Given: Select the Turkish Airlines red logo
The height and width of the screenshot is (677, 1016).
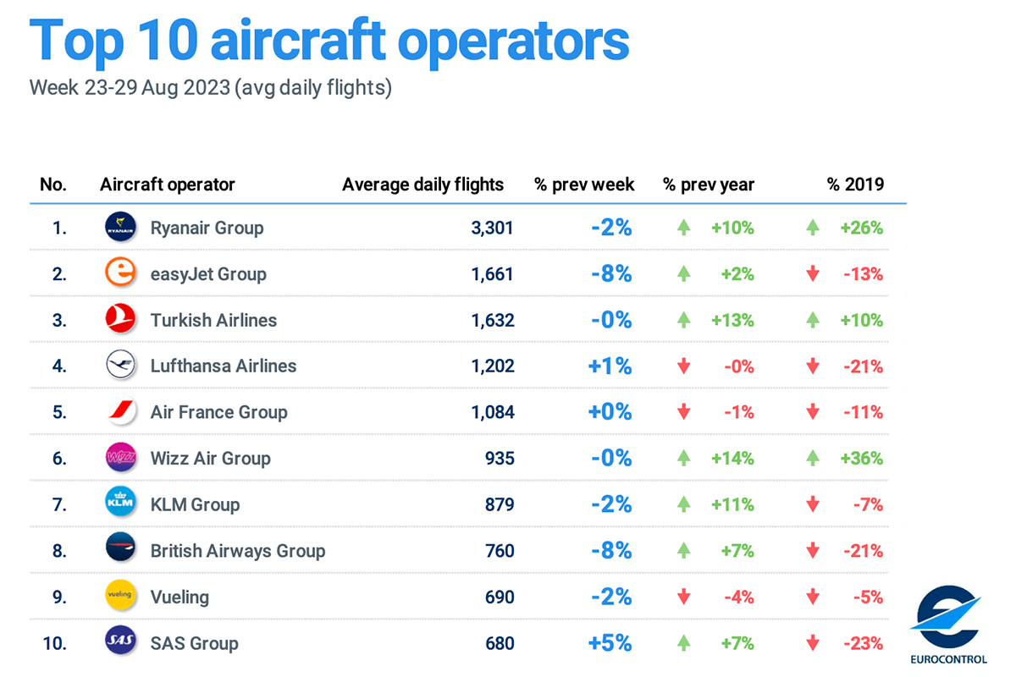Looking at the screenshot, I should (x=119, y=320).
